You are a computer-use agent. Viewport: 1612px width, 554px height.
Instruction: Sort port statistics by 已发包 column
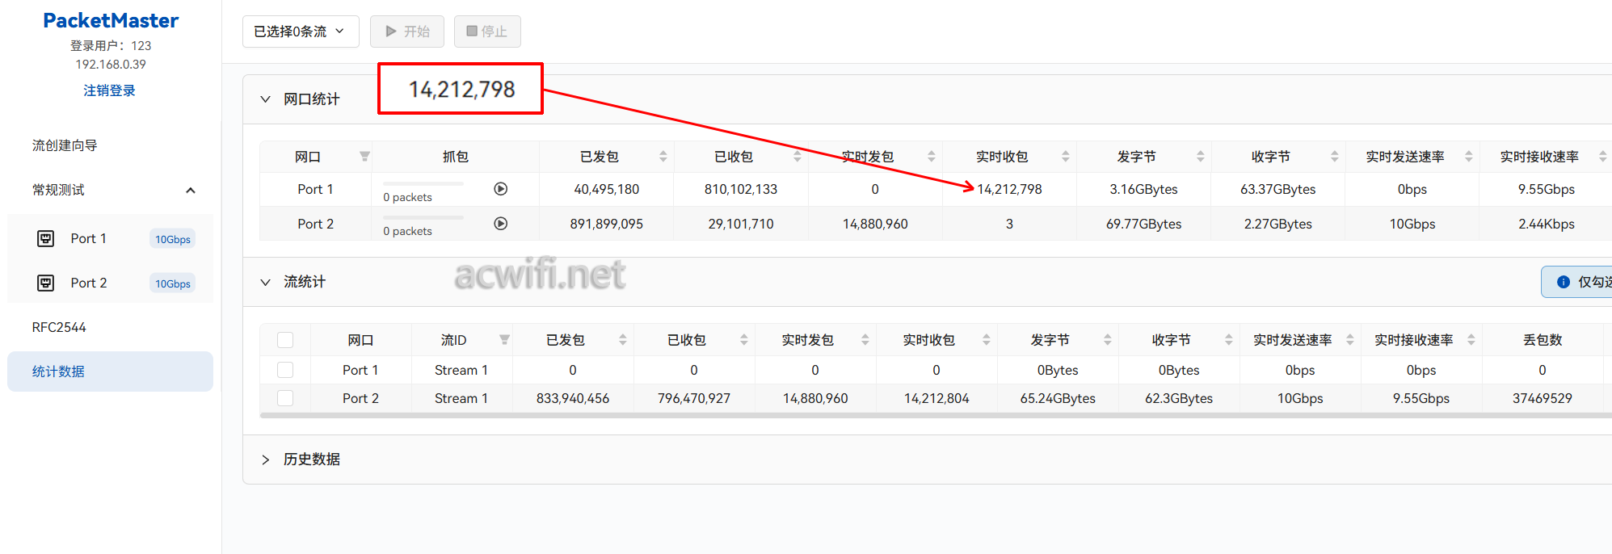coord(663,157)
